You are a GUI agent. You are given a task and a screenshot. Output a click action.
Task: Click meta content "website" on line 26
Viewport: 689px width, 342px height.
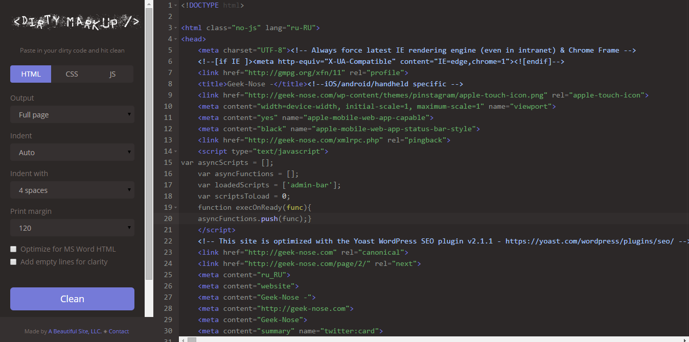point(248,286)
